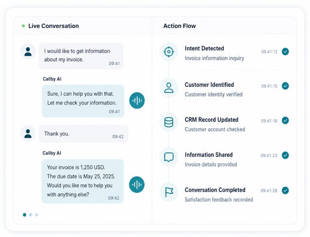This screenshot has width=310, height=237.
Task: Click the 'Live Conversation' heading
Action: point(53,26)
